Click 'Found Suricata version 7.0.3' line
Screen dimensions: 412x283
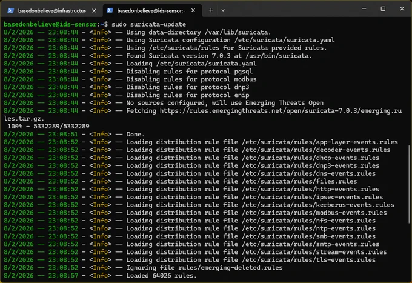[x=219, y=56]
